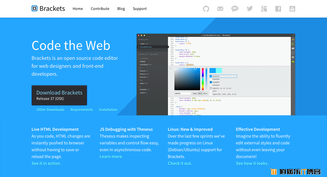327x177 pixels.
Task: Open the YouTube icon link
Action: (x=292, y=9)
